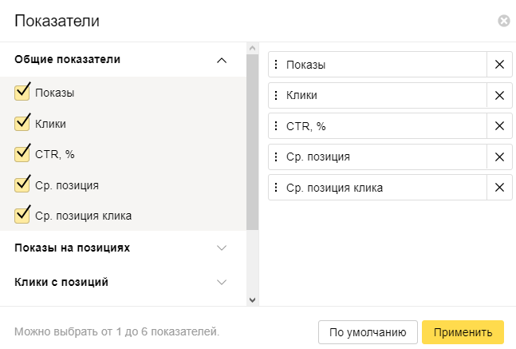Viewport: 516px width, 349px height.
Task: Expand the Клики с позиций section
Action: pos(222,282)
